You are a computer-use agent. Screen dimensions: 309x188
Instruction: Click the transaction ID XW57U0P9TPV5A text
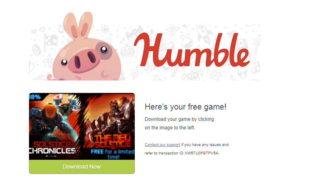point(202,153)
